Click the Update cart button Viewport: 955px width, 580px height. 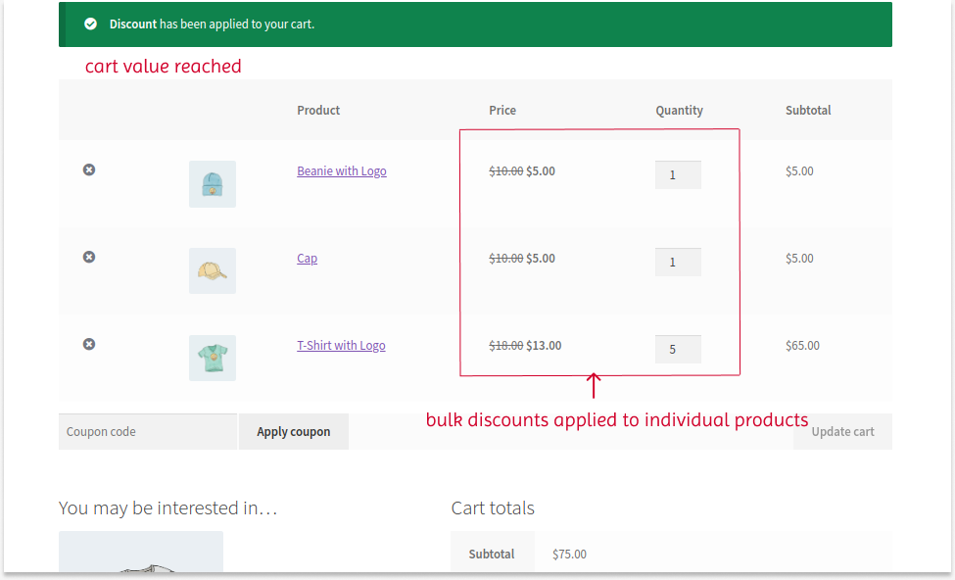point(842,431)
